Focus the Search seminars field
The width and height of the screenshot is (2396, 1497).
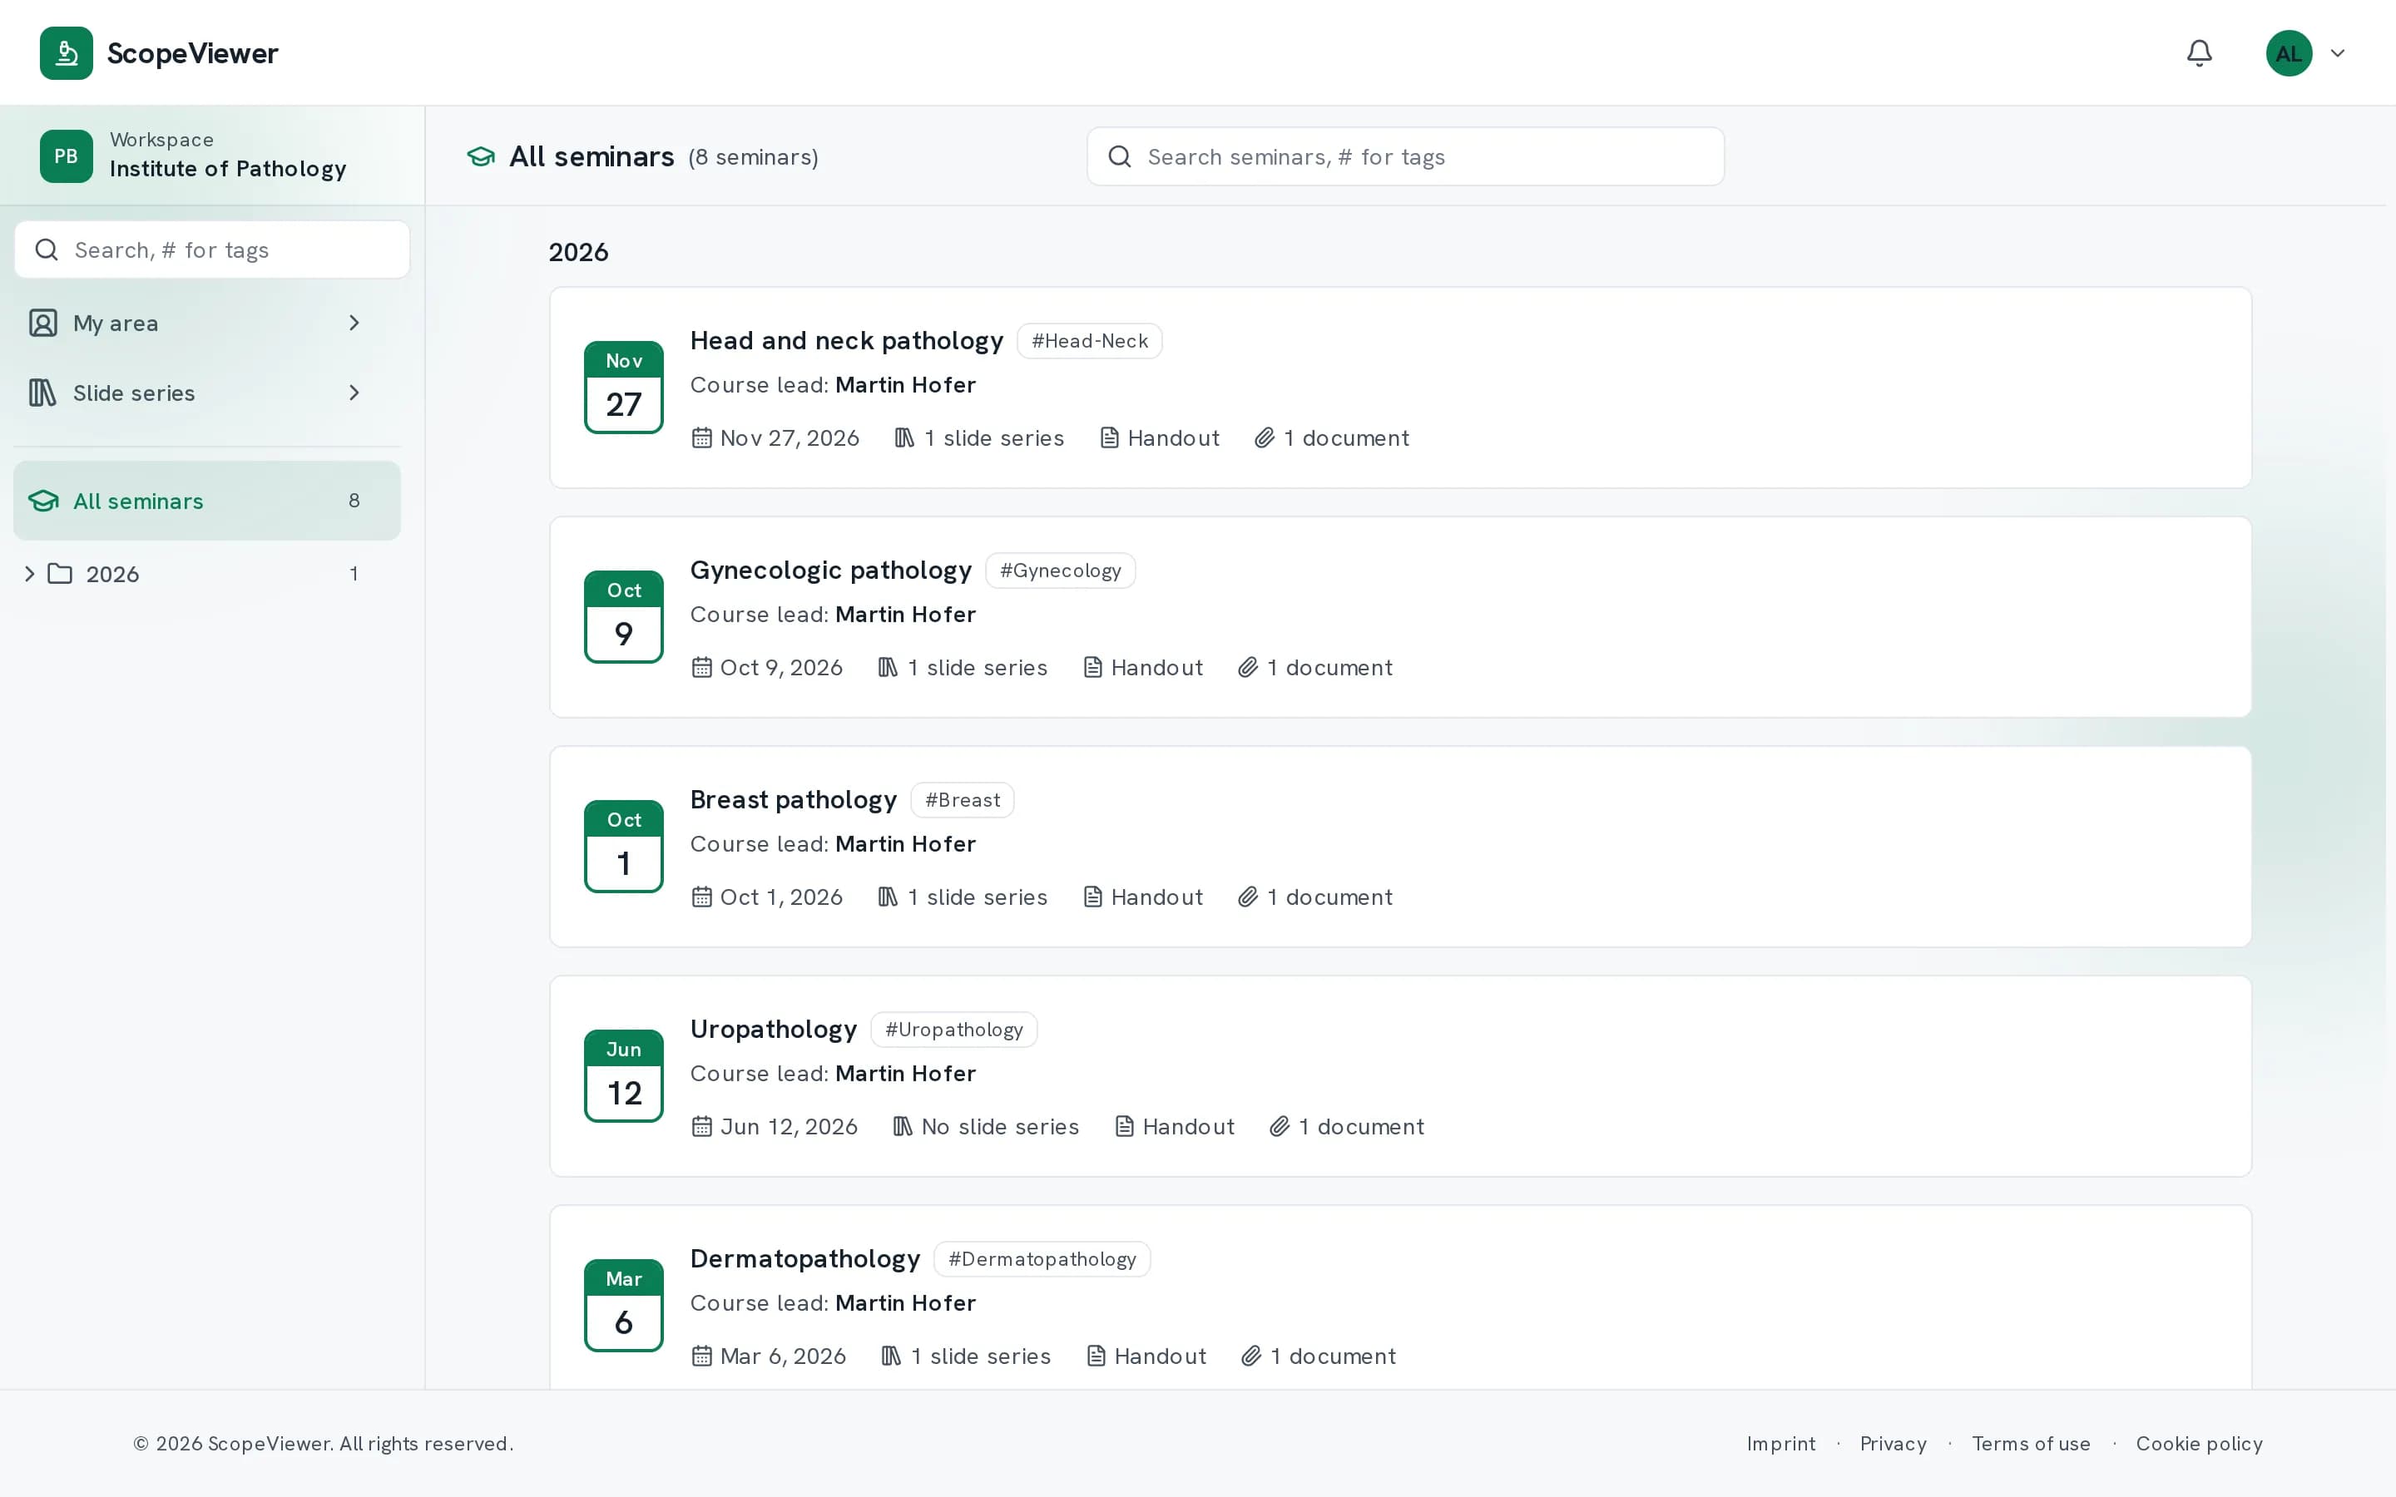click(x=1405, y=156)
